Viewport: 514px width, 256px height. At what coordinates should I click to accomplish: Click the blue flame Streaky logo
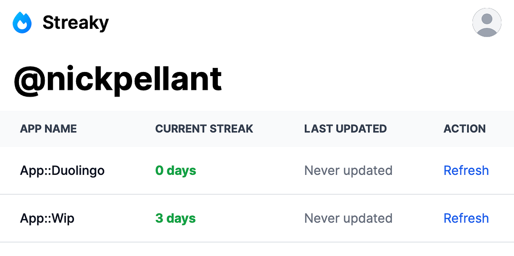(x=22, y=23)
